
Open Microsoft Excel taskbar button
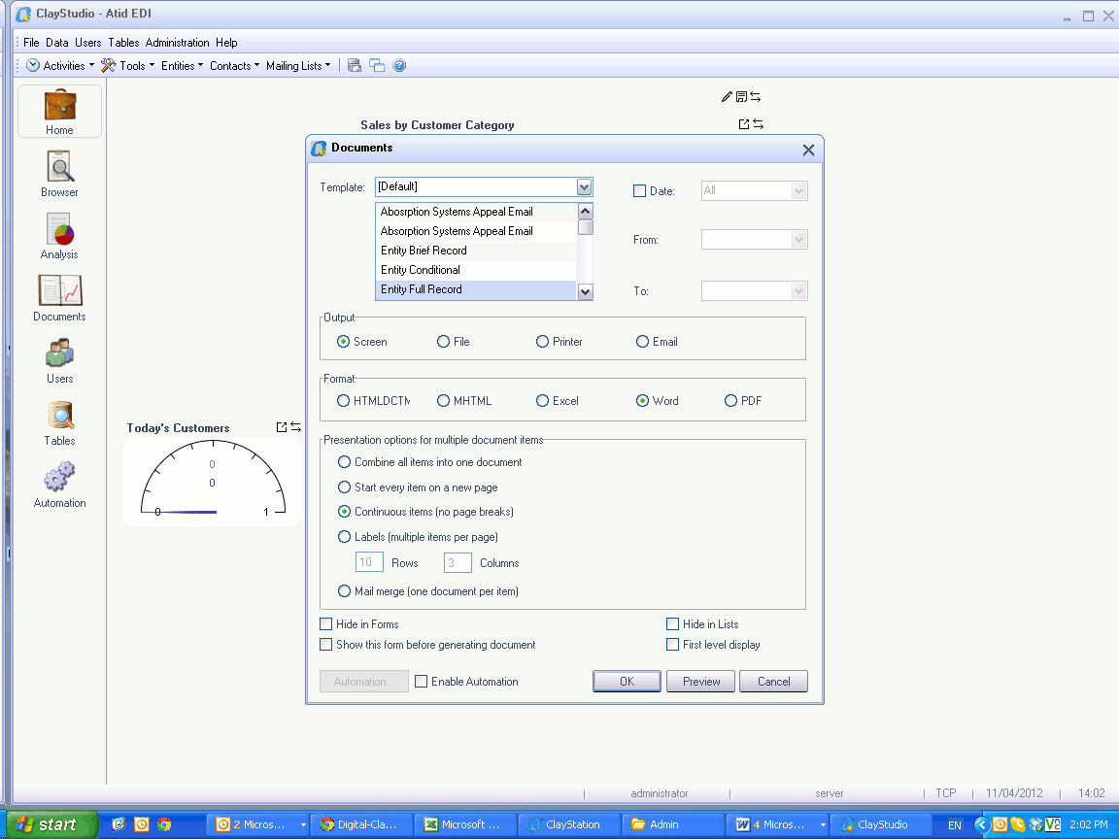click(x=465, y=824)
